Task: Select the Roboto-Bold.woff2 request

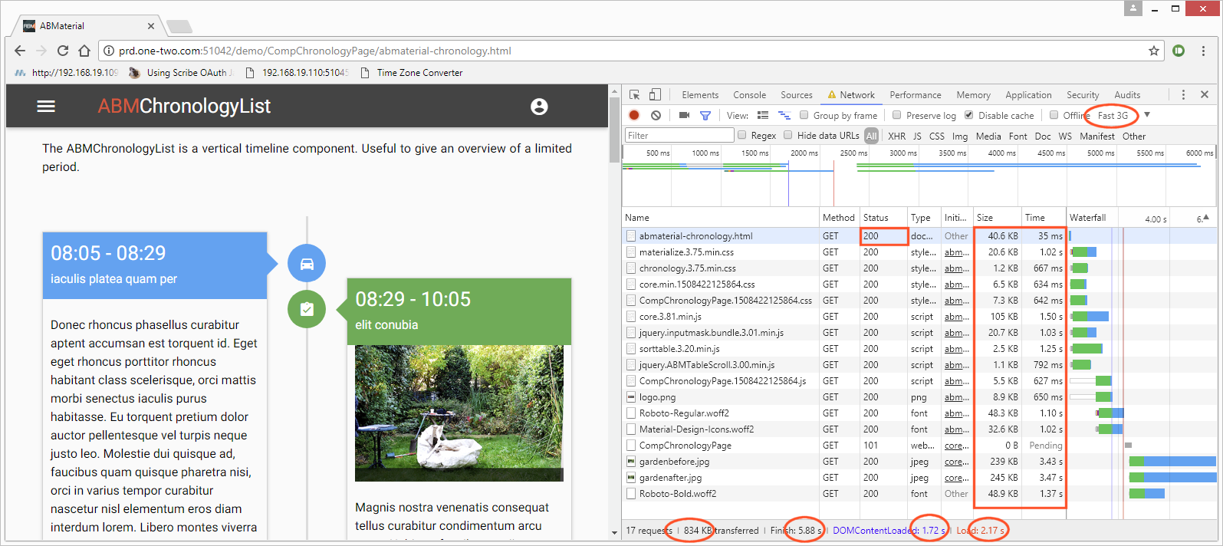Action: [919, 494]
